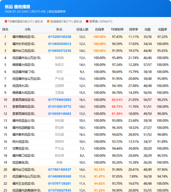
Task: Click red T8 rate 91.39%
Action: pos(117,114)
